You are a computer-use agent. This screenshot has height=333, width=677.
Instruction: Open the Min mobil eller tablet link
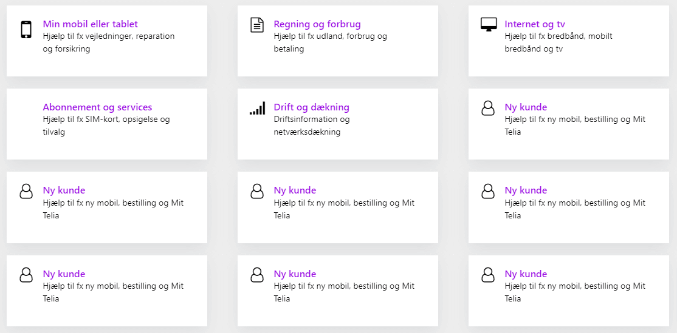pyautogui.click(x=90, y=24)
